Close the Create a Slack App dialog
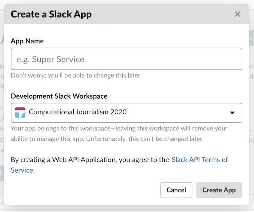Screen dimensions: 254x212 coord(237,14)
